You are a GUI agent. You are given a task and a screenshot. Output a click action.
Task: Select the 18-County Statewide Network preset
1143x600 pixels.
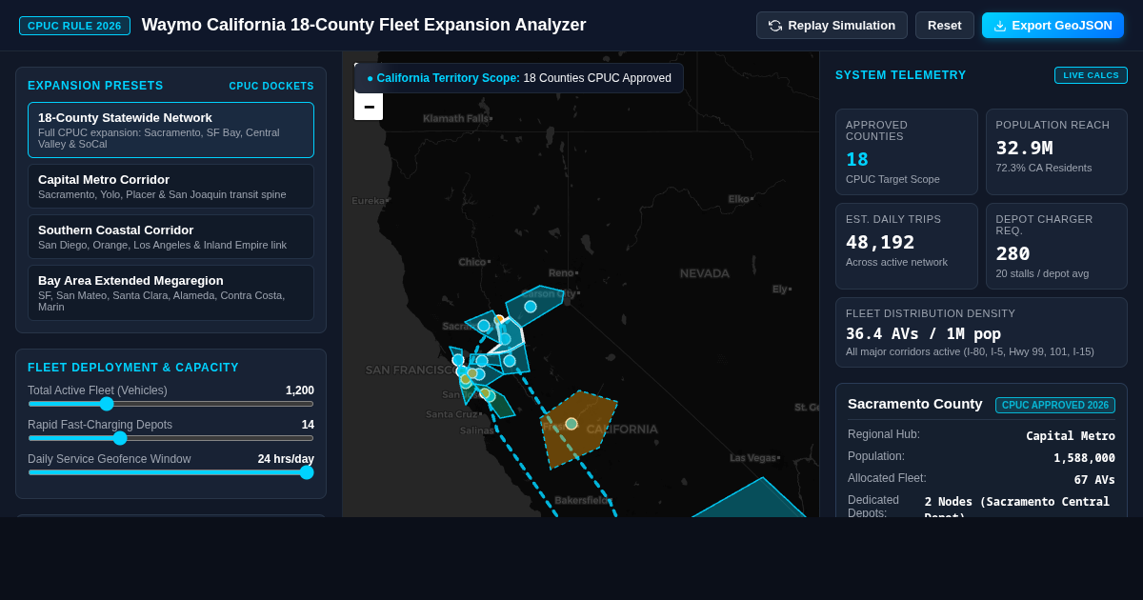point(170,130)
